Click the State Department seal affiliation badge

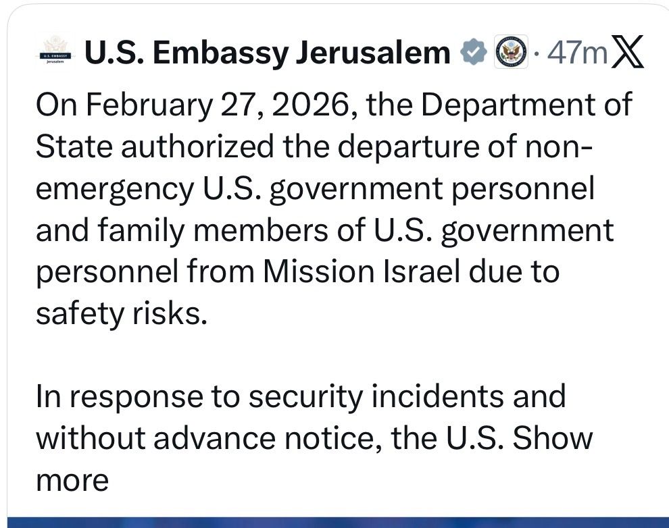coord(510,53)
